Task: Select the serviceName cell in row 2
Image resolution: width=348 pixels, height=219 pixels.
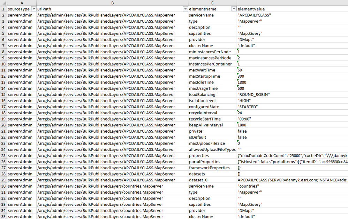Action: pyautogui.click(x=212, y=15)
